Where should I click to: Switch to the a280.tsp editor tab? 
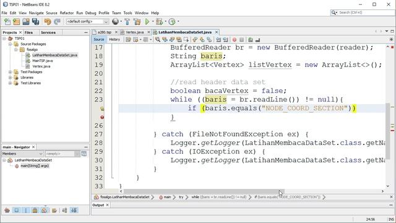click(x=105, y=32)
